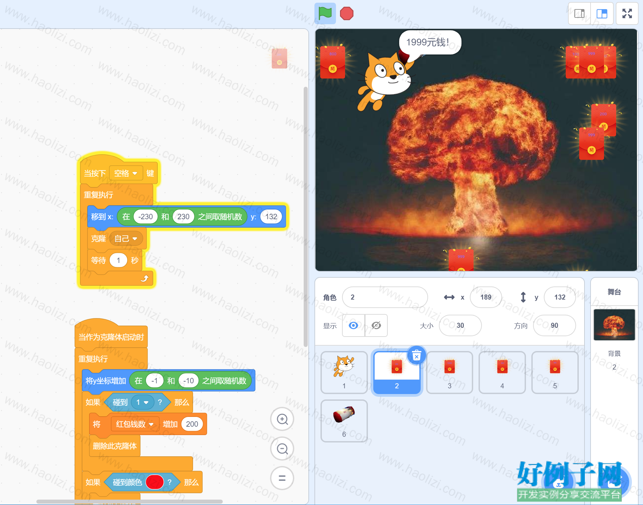Open the 自己 clone target dropdown
The height and width of the screenshot is (505, 643).
click(x=126, y=239)
